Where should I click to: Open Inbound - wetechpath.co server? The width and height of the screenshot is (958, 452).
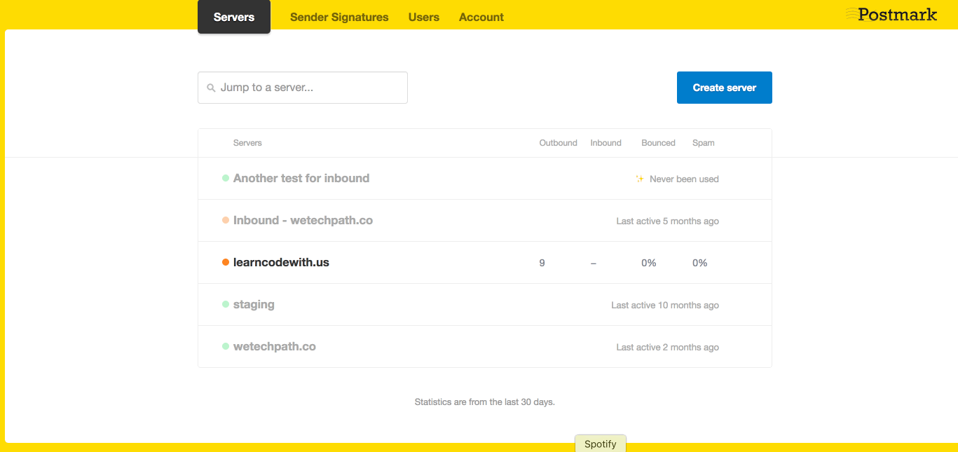(303, 221)
